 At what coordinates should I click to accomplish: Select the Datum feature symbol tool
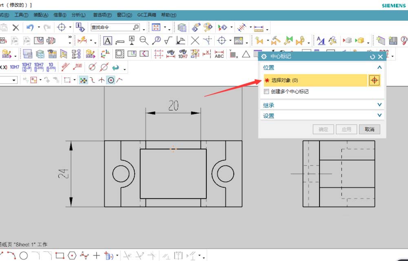point(132,40)
